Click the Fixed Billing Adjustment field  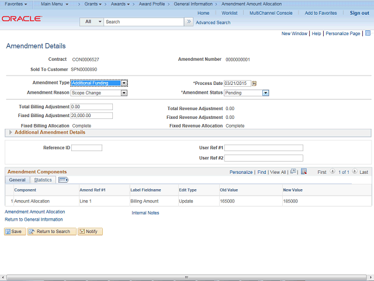click(x=91, y=116)
